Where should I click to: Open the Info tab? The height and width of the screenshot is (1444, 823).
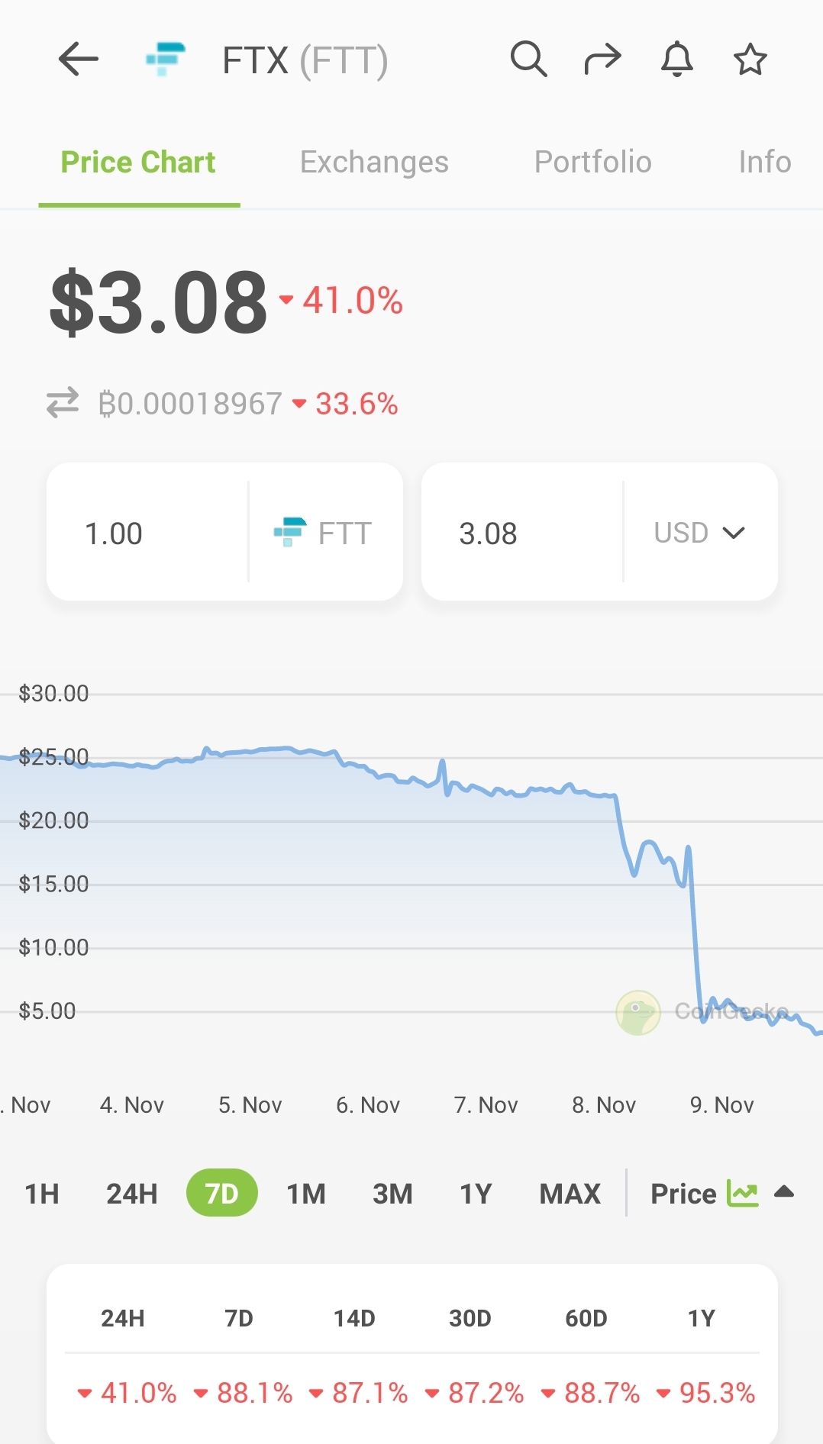765,162
